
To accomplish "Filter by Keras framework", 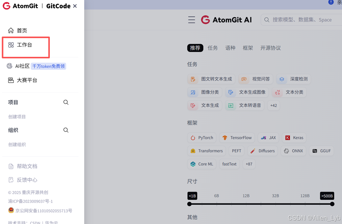I will 294,138.
